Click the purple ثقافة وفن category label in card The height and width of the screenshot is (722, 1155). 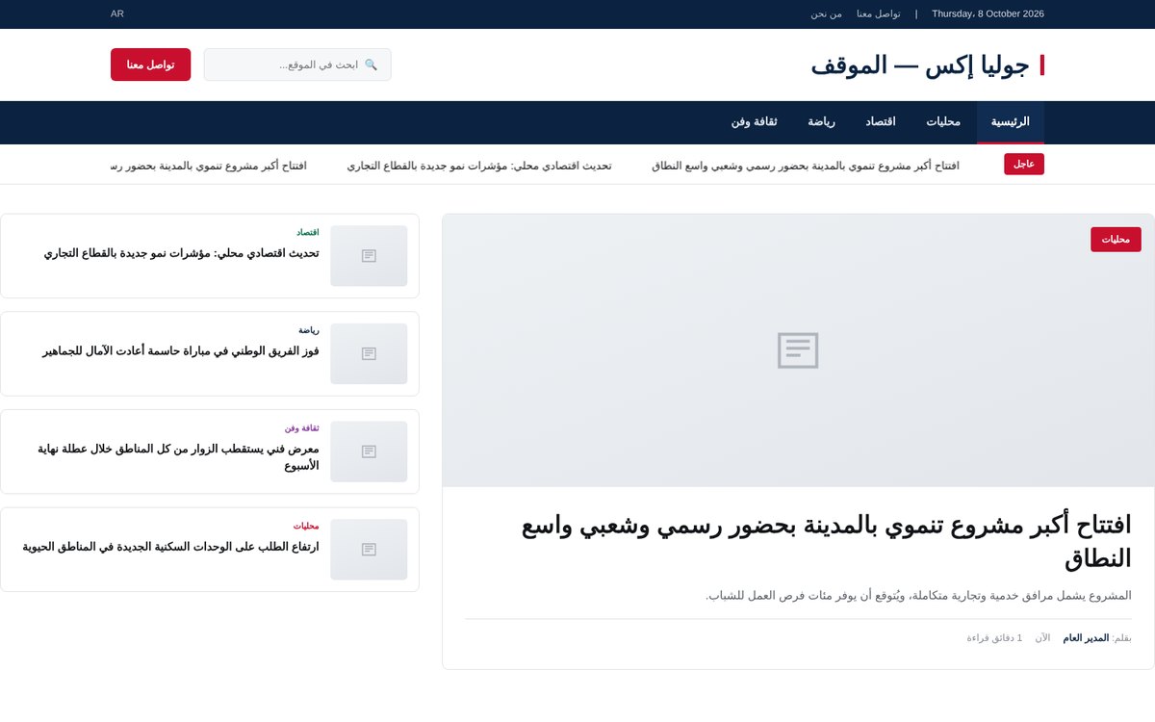tap(302, 428)
